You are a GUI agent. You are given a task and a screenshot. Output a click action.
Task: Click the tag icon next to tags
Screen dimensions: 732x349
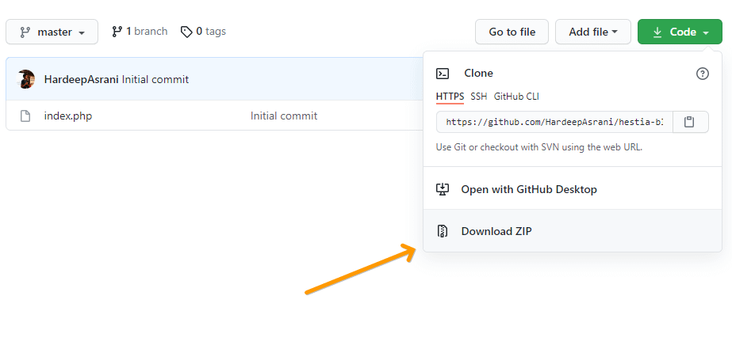tap(186, 32)
